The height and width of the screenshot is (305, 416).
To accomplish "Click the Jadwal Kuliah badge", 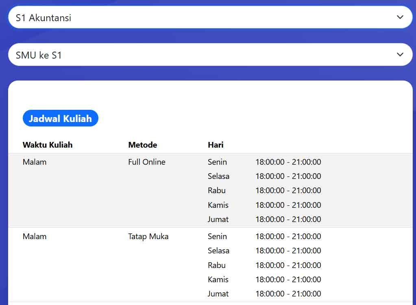I will click(61, 118).
